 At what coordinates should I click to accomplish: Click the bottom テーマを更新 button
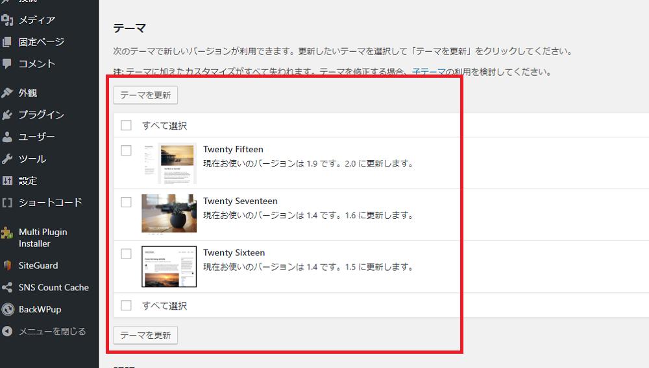coord(145,335)
